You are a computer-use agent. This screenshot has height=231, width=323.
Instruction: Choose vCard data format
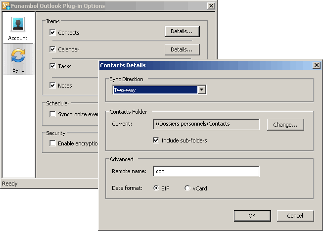(x=187, y=188)
